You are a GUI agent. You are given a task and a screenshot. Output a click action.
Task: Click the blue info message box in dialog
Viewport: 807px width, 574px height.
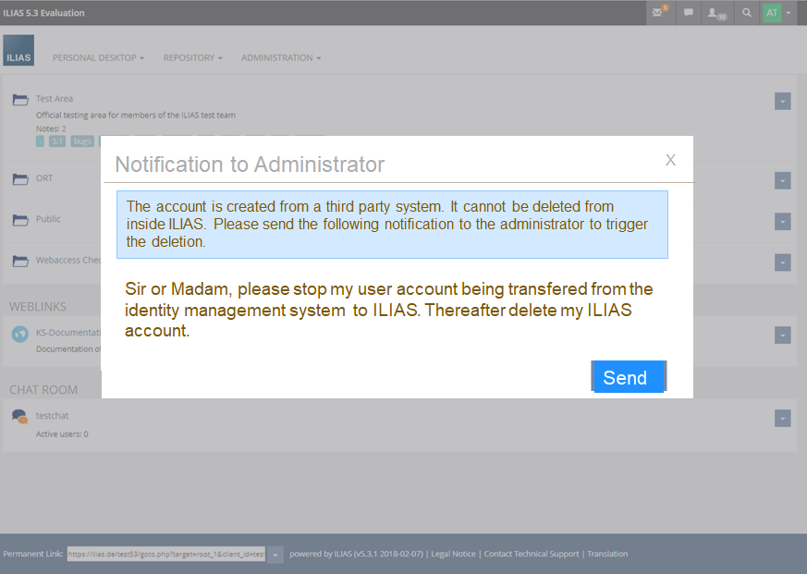coord(392,225)
